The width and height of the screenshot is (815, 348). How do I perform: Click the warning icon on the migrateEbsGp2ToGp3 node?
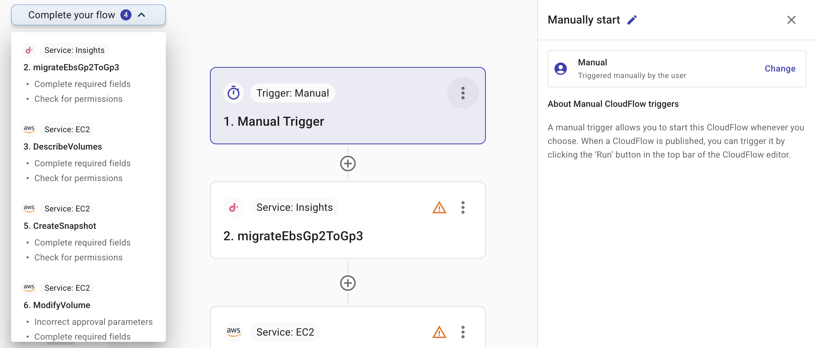(439, 207)
